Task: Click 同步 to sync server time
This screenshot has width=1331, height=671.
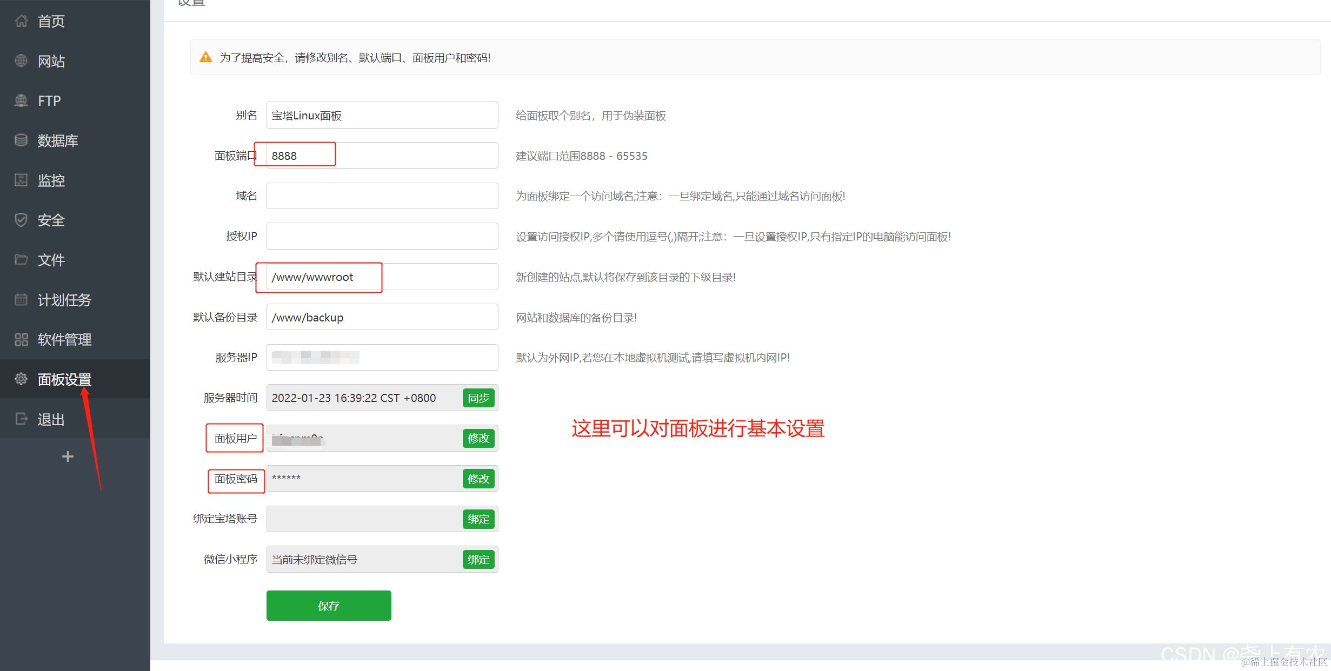Action: pos(478,398)
